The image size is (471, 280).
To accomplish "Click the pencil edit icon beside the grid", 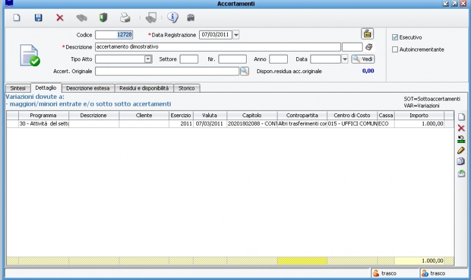I will pyautogui.click(x=461, y=150).
